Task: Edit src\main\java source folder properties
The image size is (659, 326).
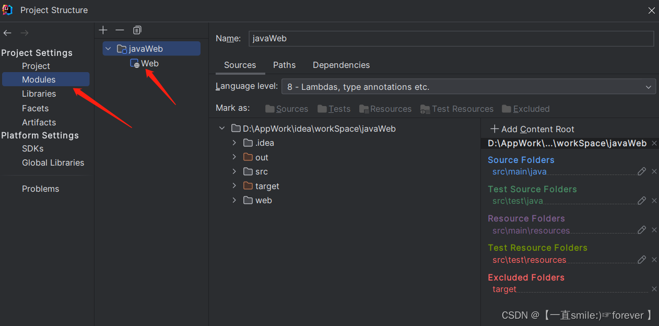Action: tap(642, 171)
